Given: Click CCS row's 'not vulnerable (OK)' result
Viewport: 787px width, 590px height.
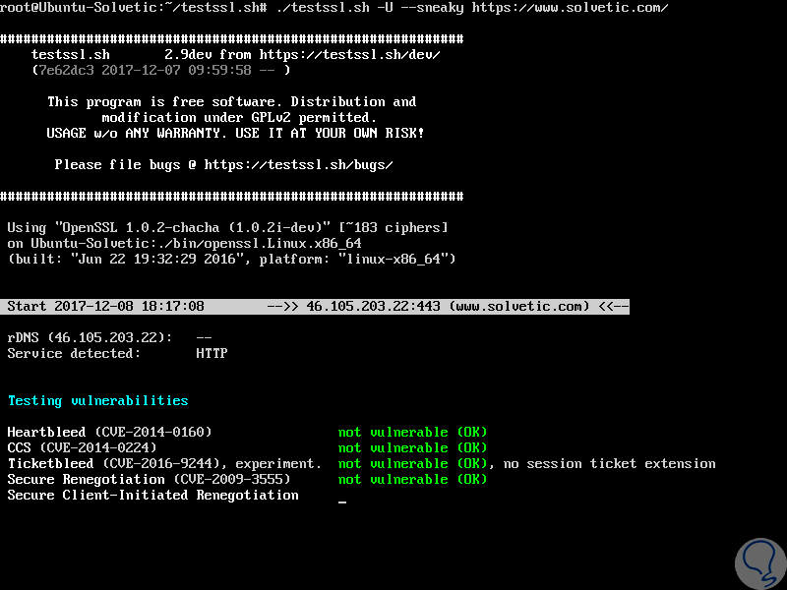Looking at the screenshot, I should click(x=412, y=448).
